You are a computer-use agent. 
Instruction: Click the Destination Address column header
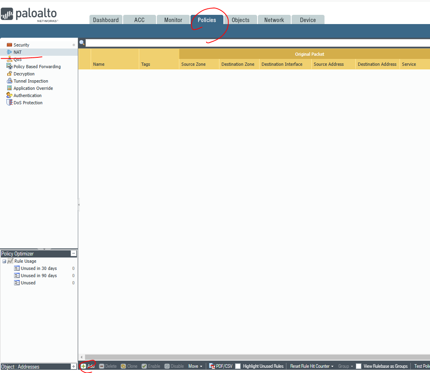377,64
